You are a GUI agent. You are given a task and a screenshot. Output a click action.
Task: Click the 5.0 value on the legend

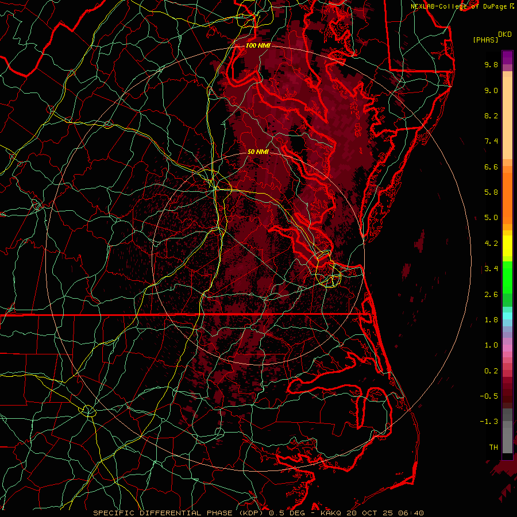[491, 218]
